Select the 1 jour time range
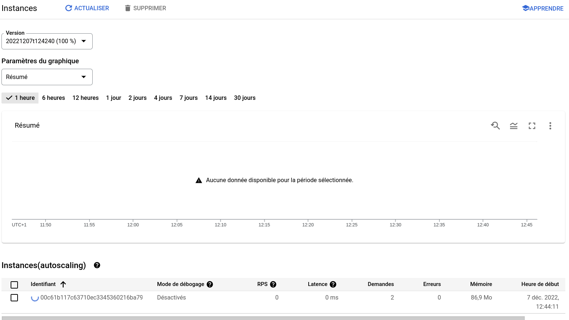569x320 pixels. coord(114,98)
